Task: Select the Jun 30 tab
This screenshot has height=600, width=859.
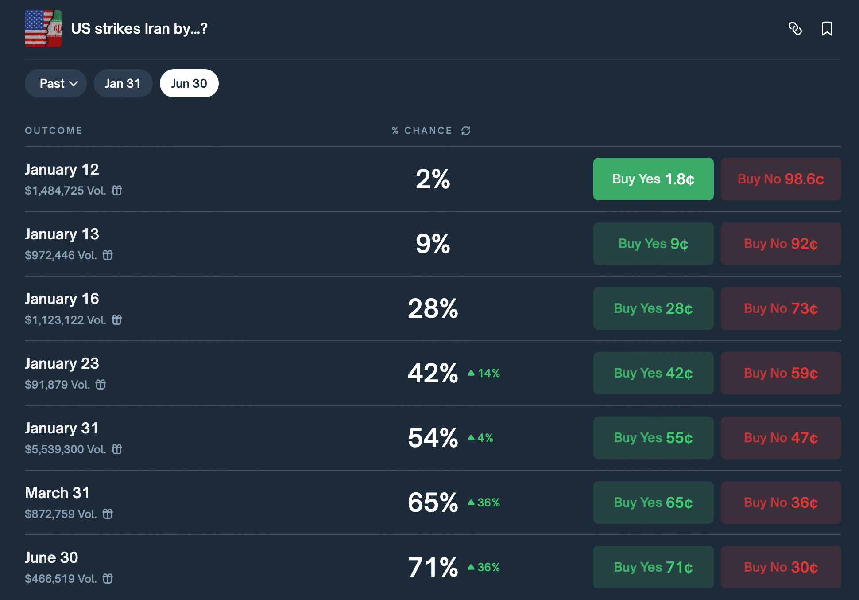Action: point(189,83)
